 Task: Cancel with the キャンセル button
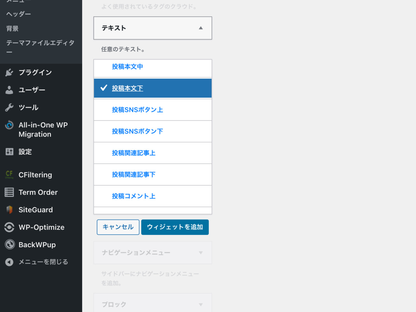[x=118, y=227]
